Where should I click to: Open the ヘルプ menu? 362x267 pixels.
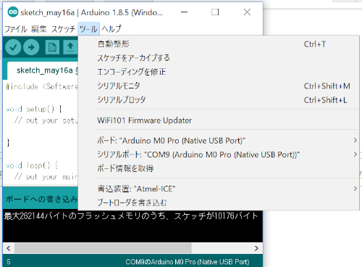click(x=111, y=29)
